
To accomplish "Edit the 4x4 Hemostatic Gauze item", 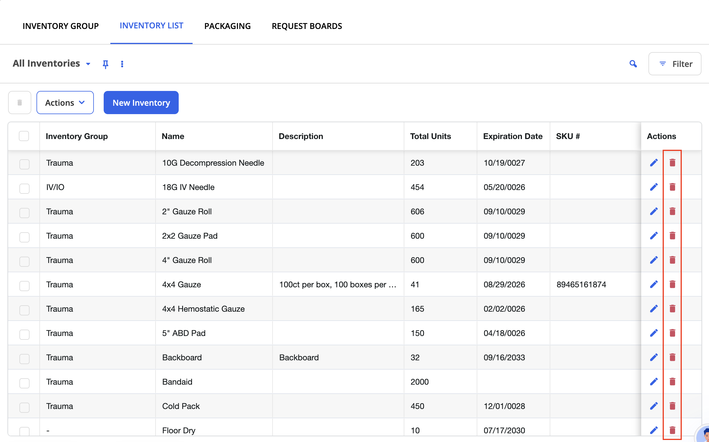I will pyautogui.click(x=654, y=309).
